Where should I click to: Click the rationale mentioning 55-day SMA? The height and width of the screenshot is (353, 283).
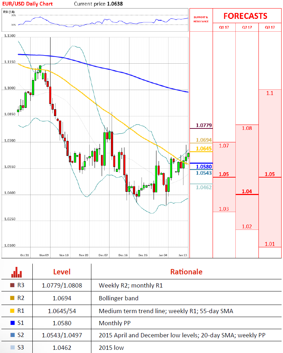click(166, 311)
